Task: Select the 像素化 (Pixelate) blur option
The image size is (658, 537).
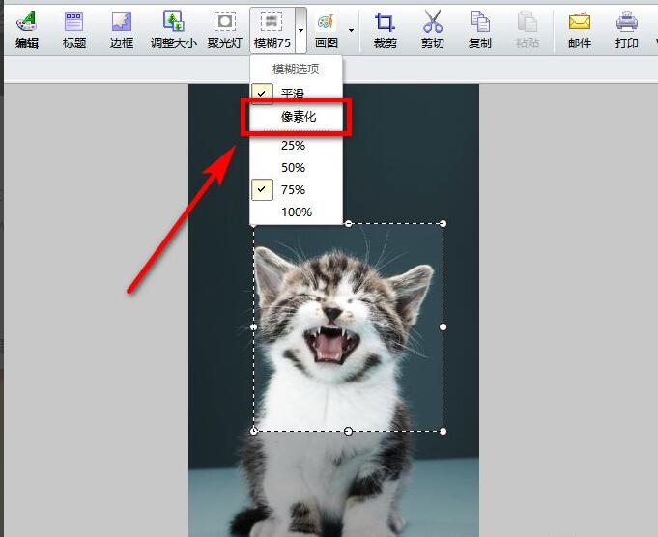Action: point(298,118)
